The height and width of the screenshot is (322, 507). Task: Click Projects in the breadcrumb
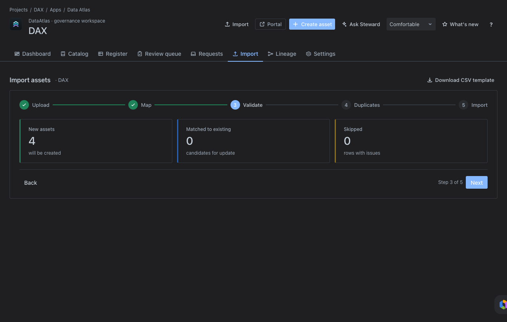[x=19, y=9]
